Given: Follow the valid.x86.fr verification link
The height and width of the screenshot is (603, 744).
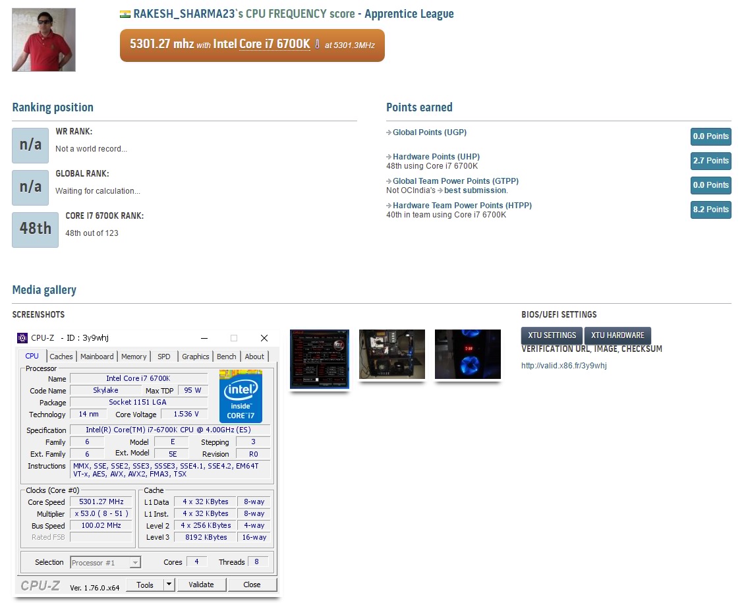Looking at the screenshot, I should 563,365.
